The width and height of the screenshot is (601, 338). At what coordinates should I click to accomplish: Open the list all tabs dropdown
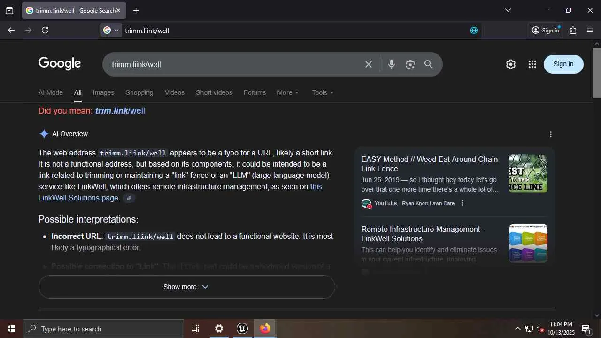coord(508,10)
